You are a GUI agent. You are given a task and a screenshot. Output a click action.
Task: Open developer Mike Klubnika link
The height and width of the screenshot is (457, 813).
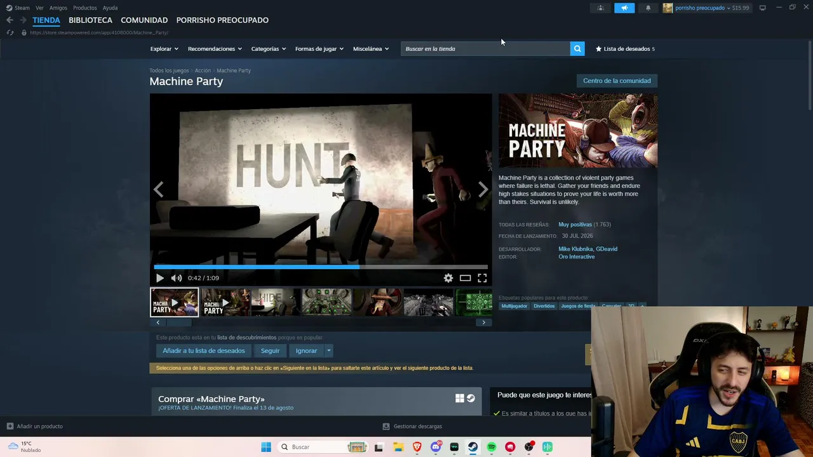pyautogui.click(x=575, y=249)
